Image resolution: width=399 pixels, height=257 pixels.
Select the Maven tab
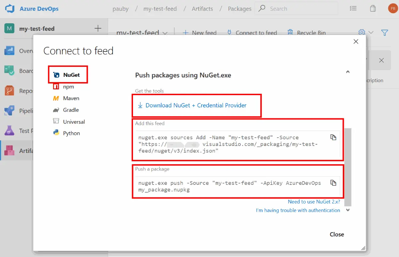(x=66, y=98)
